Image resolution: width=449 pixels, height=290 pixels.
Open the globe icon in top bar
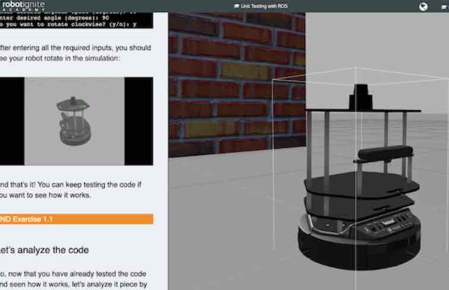423,7
